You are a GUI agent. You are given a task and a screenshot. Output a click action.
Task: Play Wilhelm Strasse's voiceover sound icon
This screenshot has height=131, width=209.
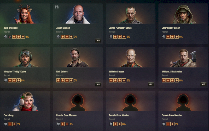point(151,84)
